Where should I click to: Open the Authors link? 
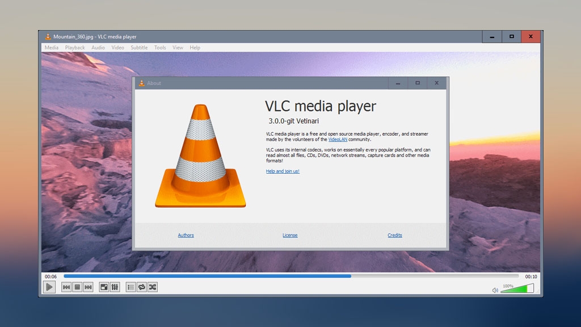click(x=186, y=235)
